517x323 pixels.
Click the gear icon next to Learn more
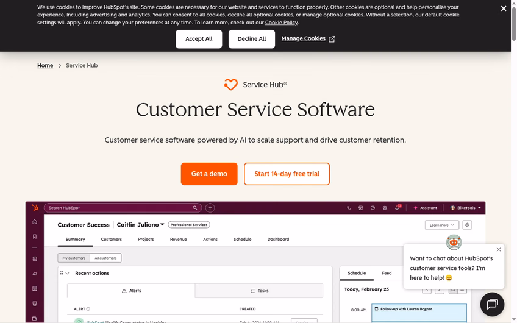(467, 225)
